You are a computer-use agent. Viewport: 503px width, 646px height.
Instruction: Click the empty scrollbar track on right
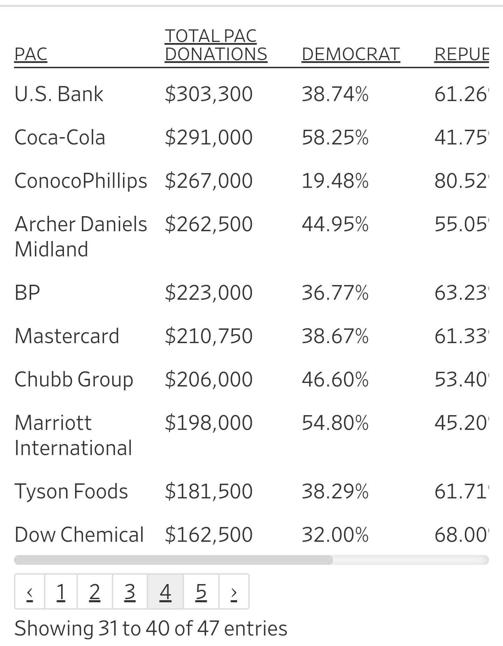tap(411, 560)
